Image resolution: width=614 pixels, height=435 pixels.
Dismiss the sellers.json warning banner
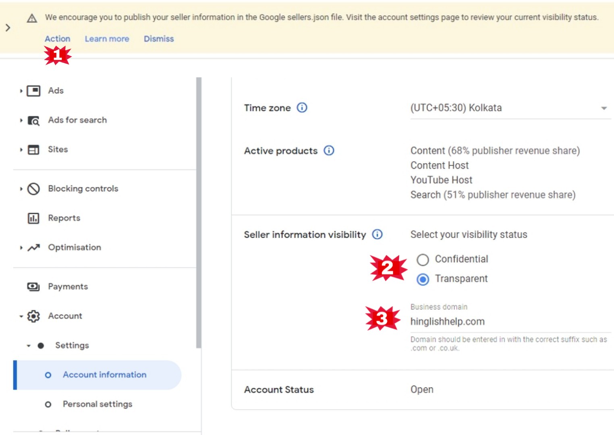click(x=159, y=39)
